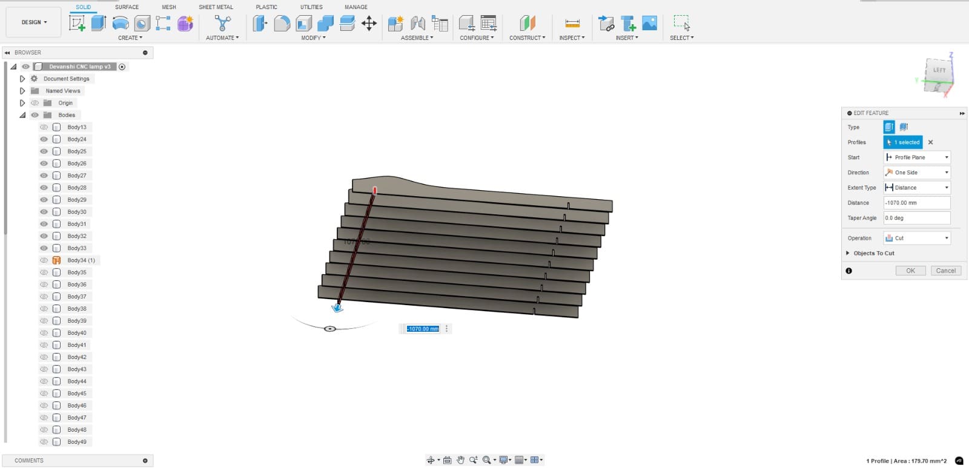Expand the Document Settings node
969x468 pixels.
point(22,79)
